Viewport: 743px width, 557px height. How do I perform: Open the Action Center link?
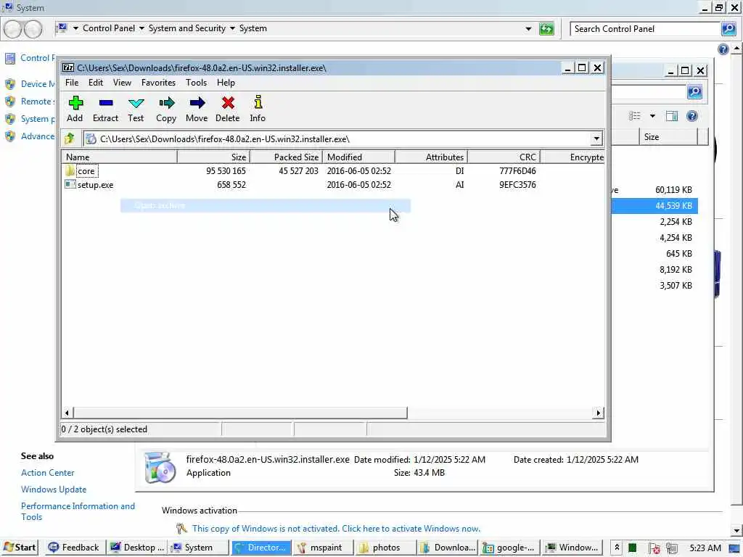[x=47, y=473]
